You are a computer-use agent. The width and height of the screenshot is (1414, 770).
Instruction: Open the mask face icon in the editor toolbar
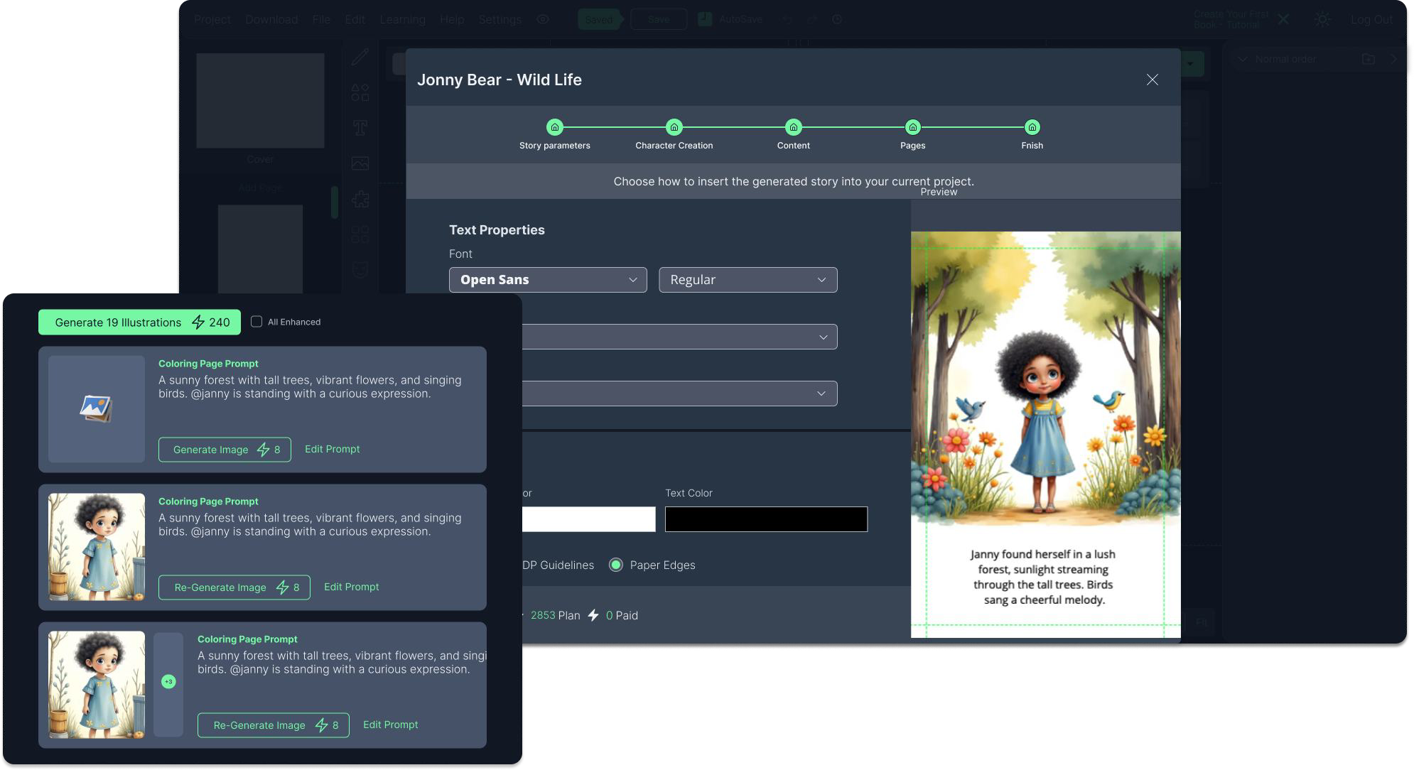click(360, 270)
